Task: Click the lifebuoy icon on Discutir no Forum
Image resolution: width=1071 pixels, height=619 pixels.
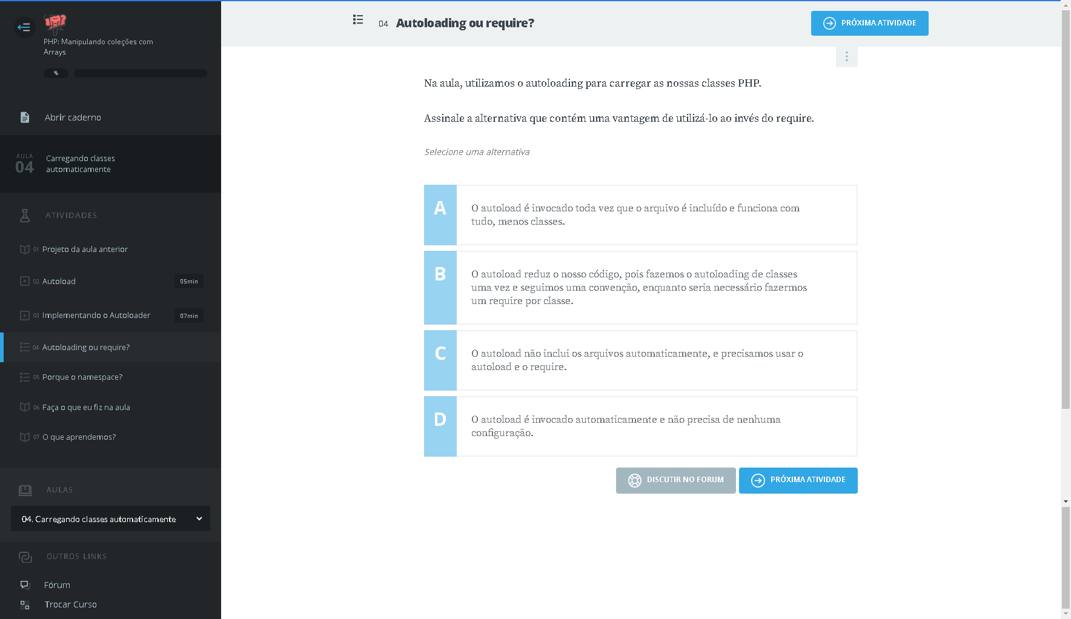Action: click(x=634, y=480)
